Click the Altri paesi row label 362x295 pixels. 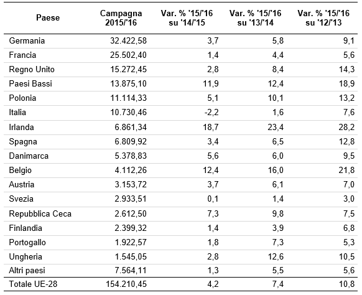click(27, 271)
